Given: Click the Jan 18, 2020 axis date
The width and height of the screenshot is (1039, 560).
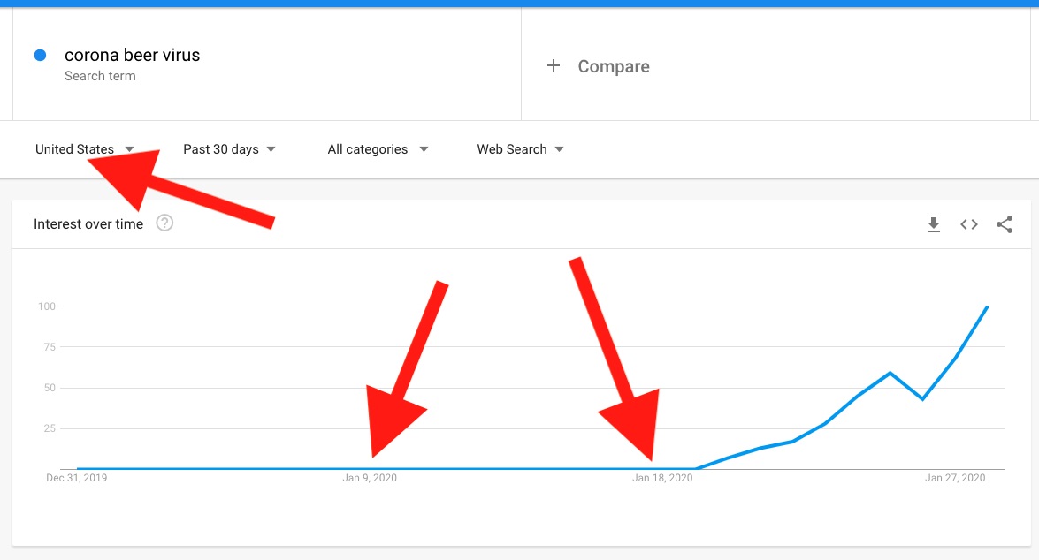Looking at the screenshot, I should point(662,478).
